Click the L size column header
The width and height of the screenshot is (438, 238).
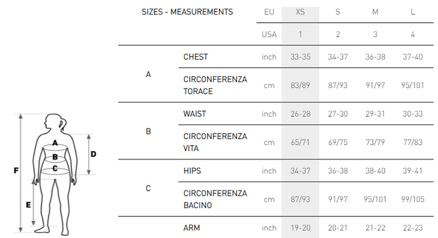pyautogui.click(x=413, y=12)
